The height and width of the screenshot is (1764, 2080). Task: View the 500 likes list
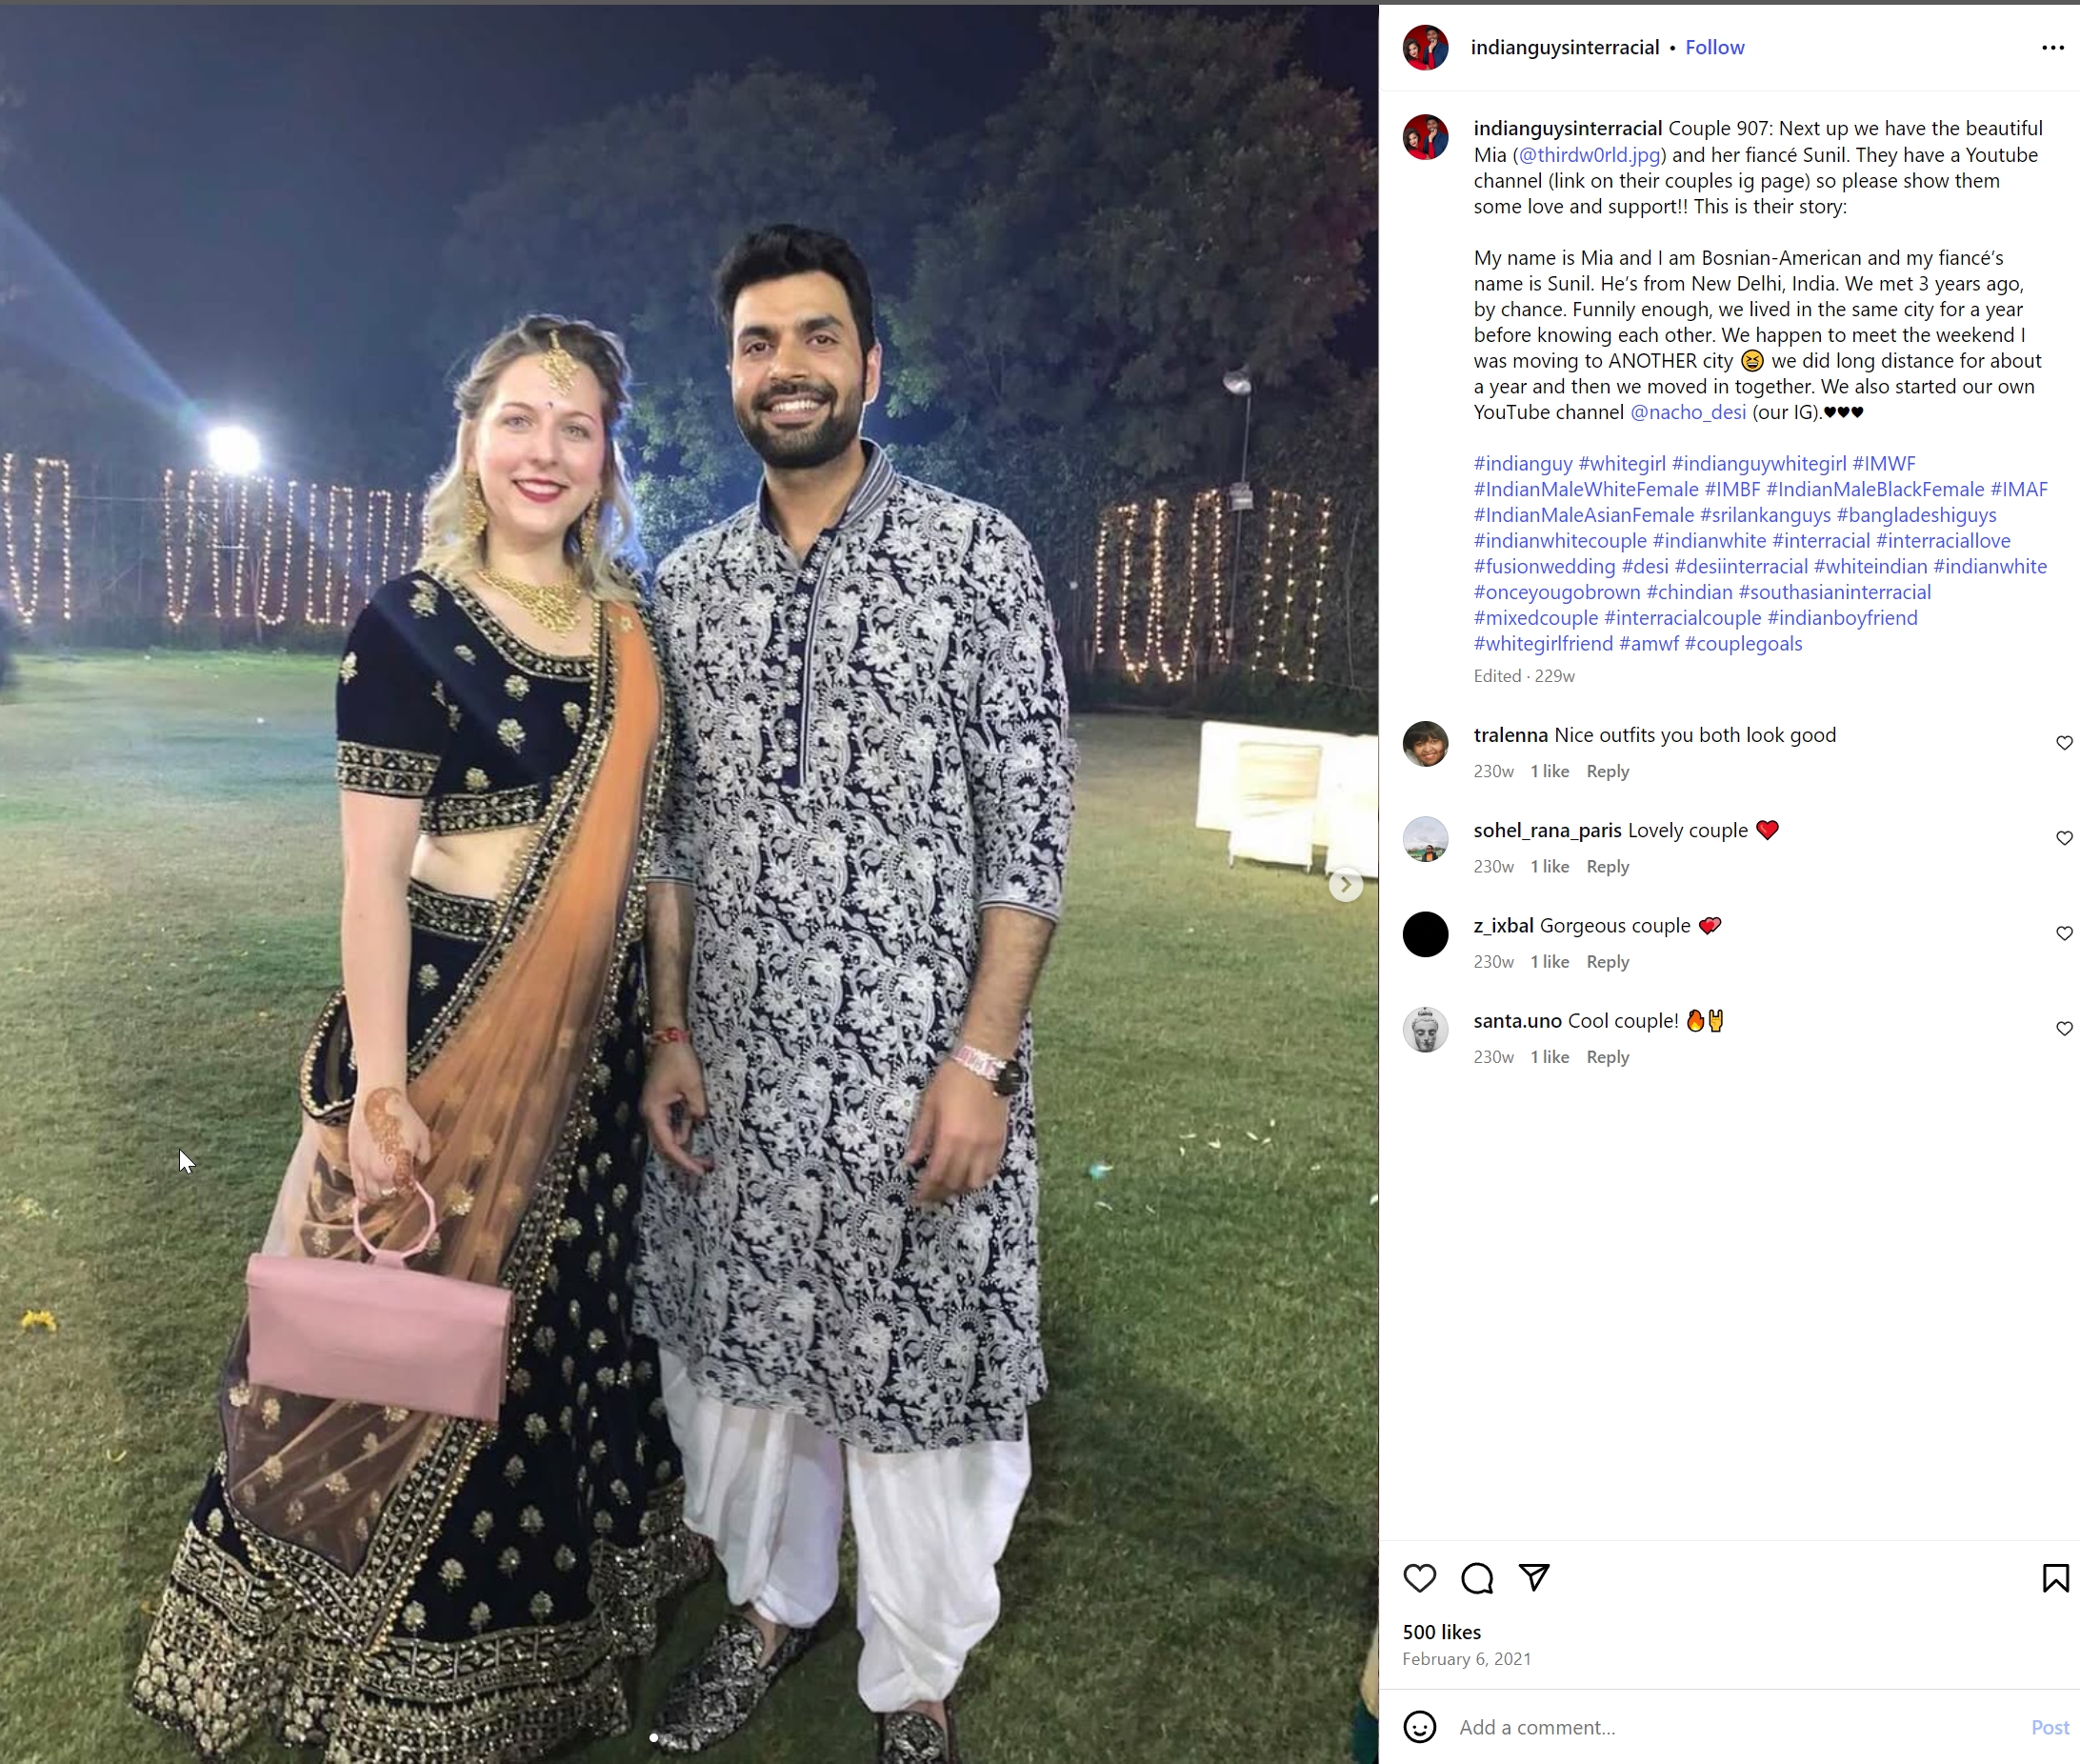click(1441, 1632)
